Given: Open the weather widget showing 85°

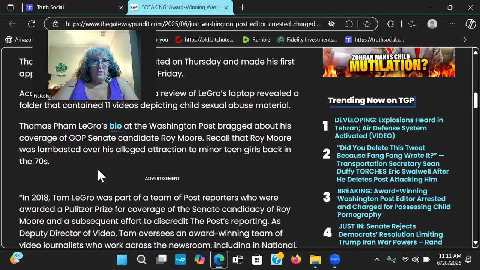Looking at the screenshot, I should (x=16, y=259).
